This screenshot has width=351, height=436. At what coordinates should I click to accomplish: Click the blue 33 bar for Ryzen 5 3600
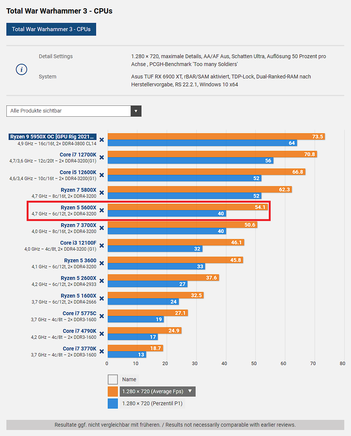pos(157,266)
